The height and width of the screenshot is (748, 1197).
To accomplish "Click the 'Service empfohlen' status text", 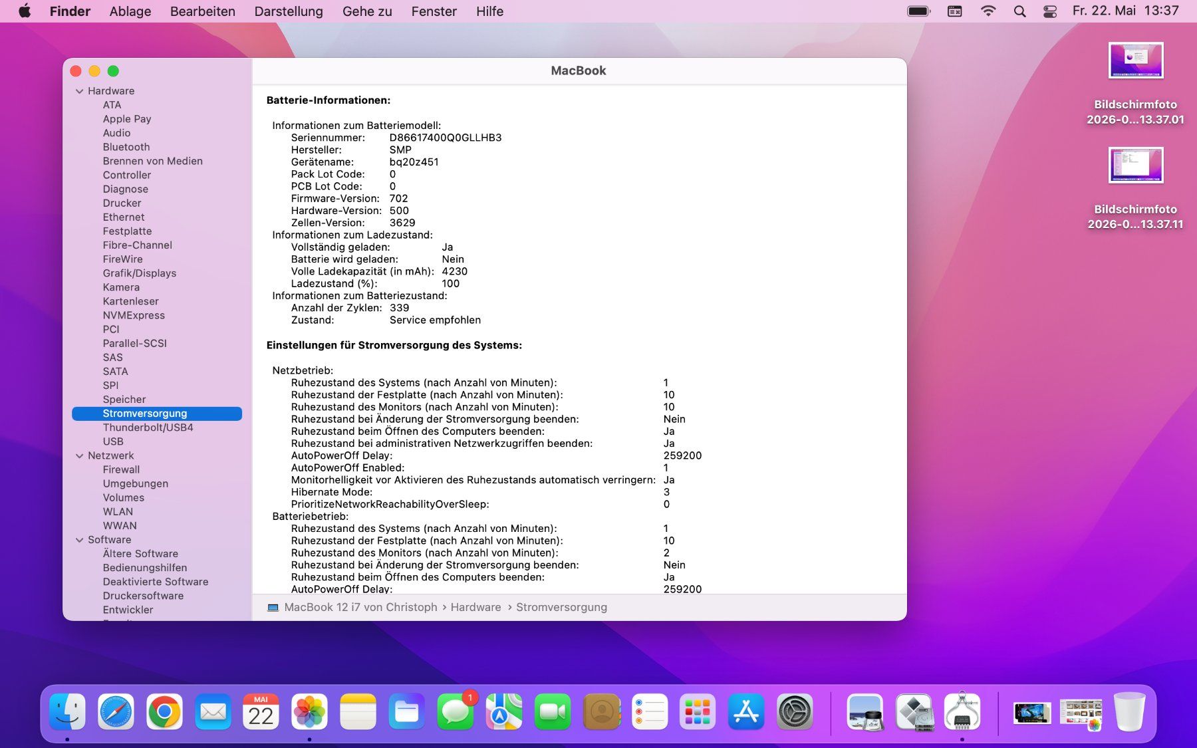I will tap(435, 320).
